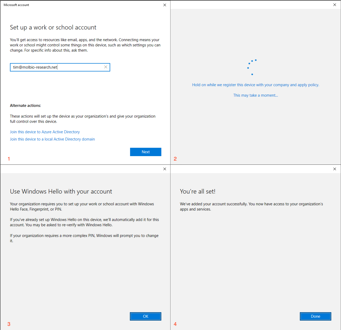The image size is (341, 330).
Task: Click the "You'll get access to resources" paragraph
Action: (85, 45)
